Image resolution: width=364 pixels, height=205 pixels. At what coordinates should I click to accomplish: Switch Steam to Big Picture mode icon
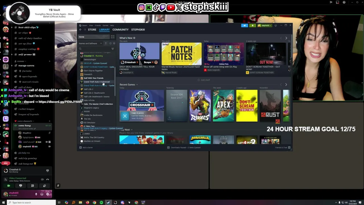tap(276, 25)
